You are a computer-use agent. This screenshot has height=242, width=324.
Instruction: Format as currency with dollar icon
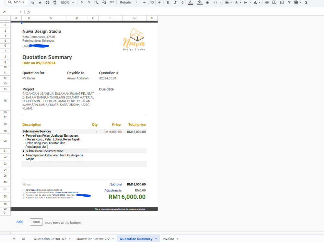[x=82, y=2]
